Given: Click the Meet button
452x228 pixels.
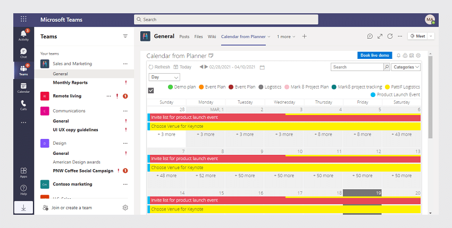Looking at the screenshot, I should click(417, 36).
